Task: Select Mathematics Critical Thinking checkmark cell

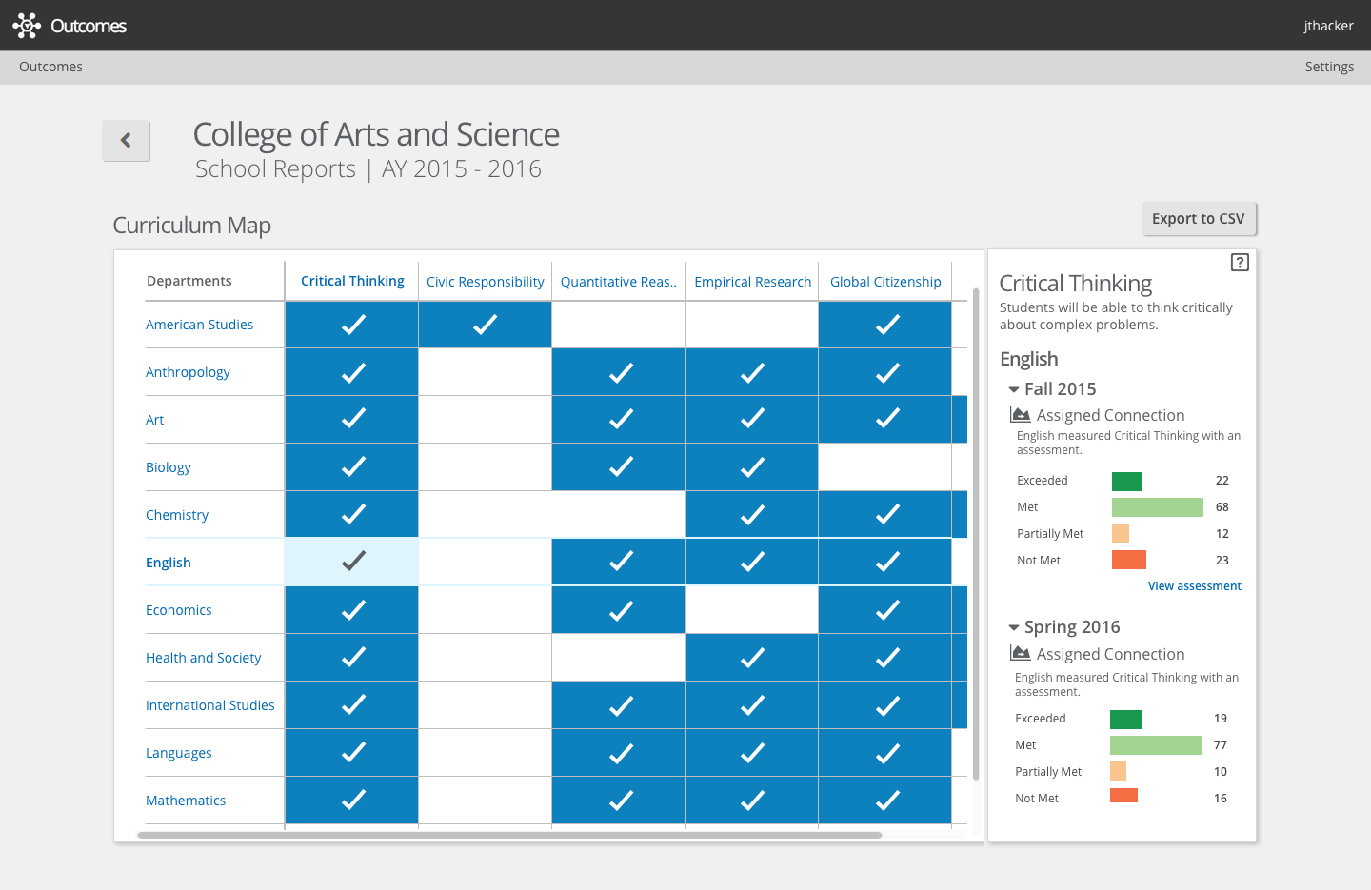Action: pyautogui.click(x=352, y=801)
